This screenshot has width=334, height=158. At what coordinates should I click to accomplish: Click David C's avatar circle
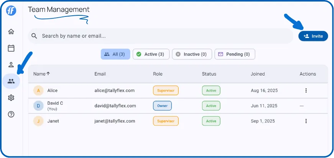38,106
